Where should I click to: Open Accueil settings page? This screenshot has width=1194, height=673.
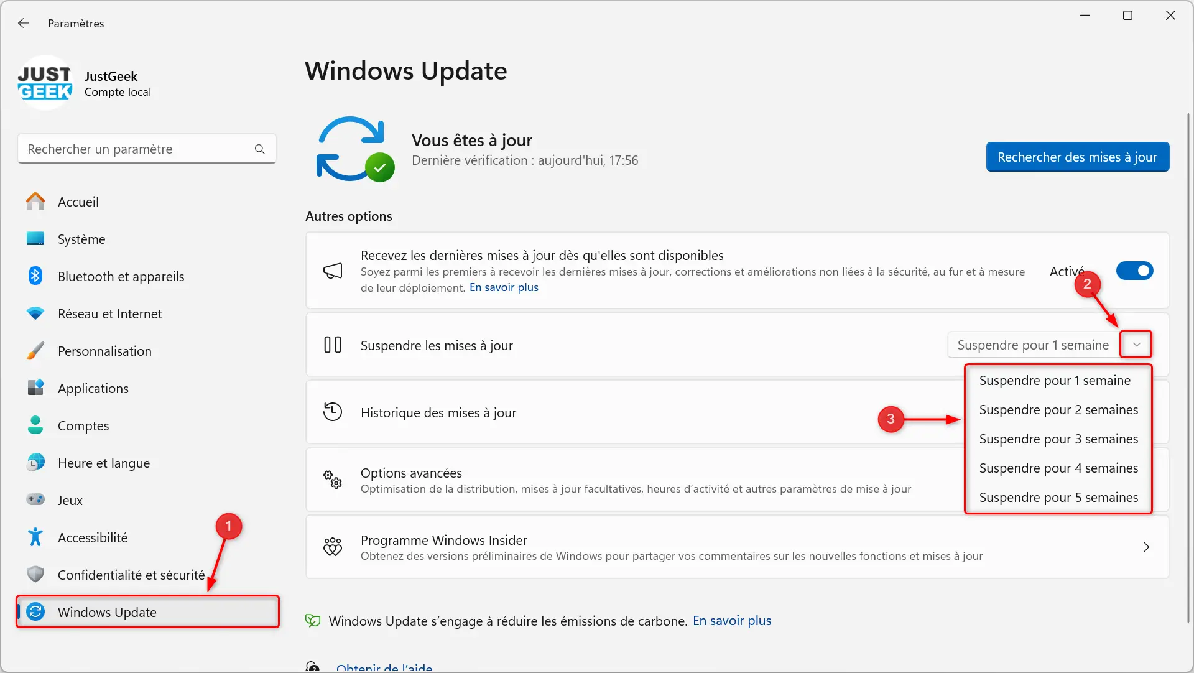point(147,202)
